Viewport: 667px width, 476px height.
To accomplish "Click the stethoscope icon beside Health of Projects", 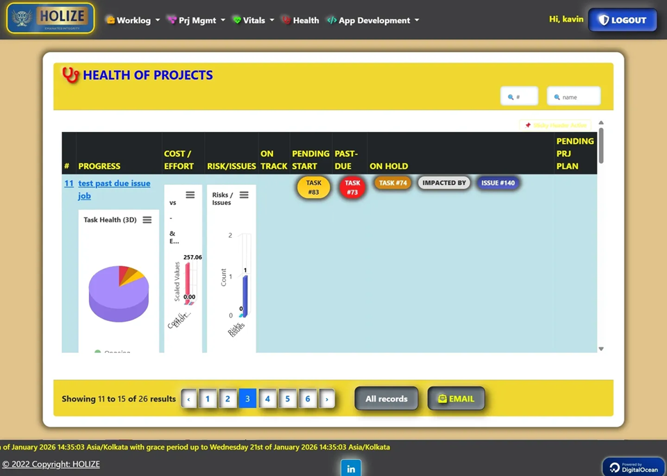I will point(71,75).
